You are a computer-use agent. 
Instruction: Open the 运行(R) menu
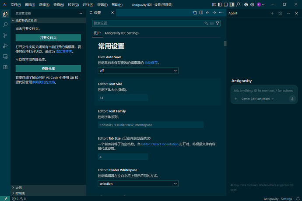[x=88, y=5]
